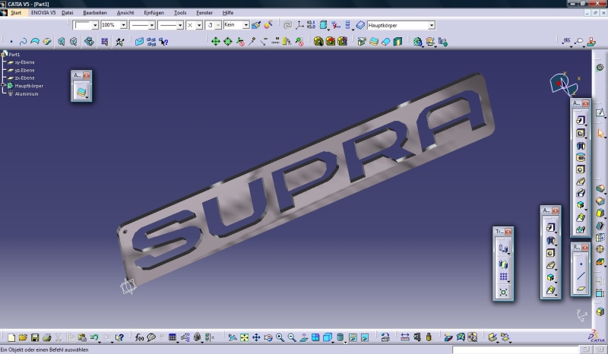Click the zoom in magnifier
The width and height of the screenshot is (608, 354).
coord(280,337)
